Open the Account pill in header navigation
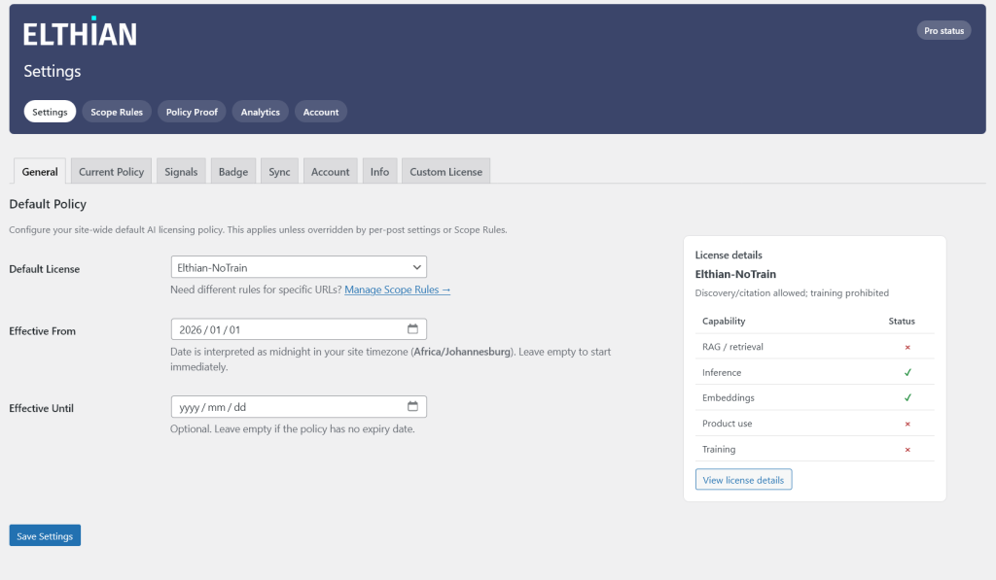996x580 pixels. 320,112
